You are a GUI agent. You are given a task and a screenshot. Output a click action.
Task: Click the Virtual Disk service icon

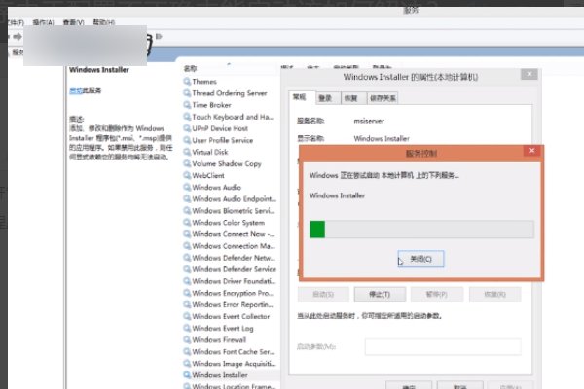click(187, 152)
